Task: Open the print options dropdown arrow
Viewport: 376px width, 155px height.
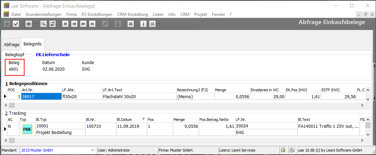Action: point(36,24)
